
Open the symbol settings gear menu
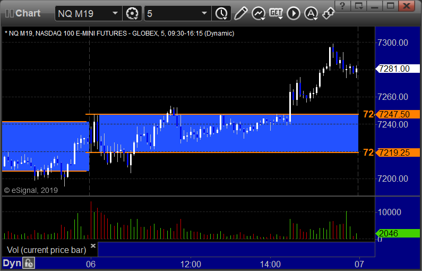(x=132, y=13)
